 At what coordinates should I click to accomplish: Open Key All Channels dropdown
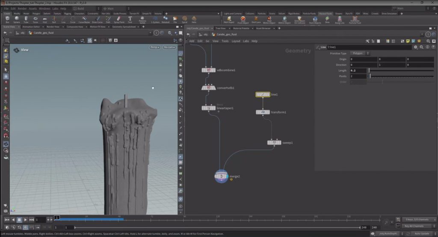click(419, 226)
